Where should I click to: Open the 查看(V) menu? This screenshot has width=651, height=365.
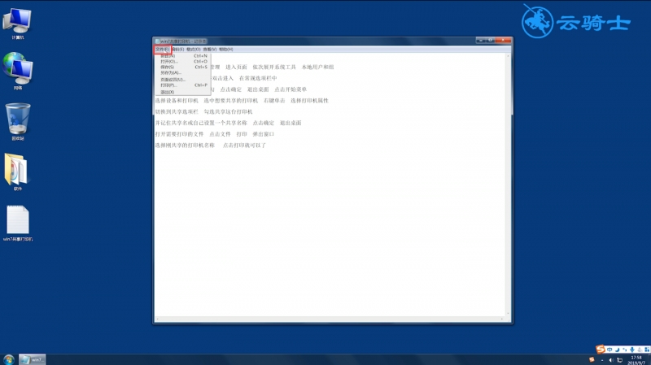[x=210, y=50]
